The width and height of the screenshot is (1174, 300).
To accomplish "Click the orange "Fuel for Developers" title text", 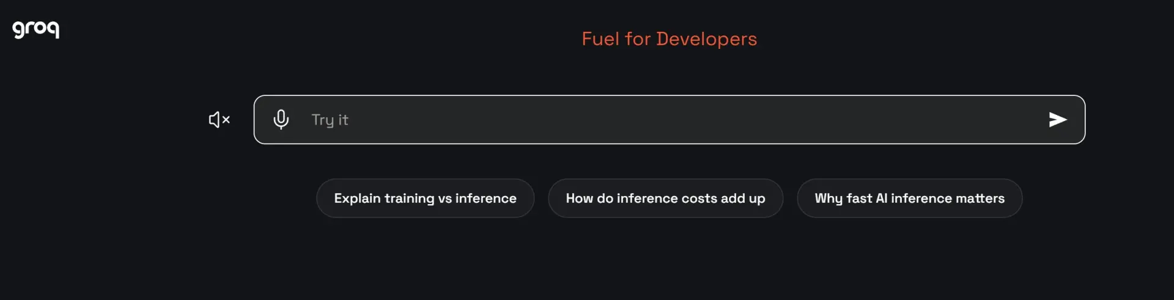I will (669, 39).
